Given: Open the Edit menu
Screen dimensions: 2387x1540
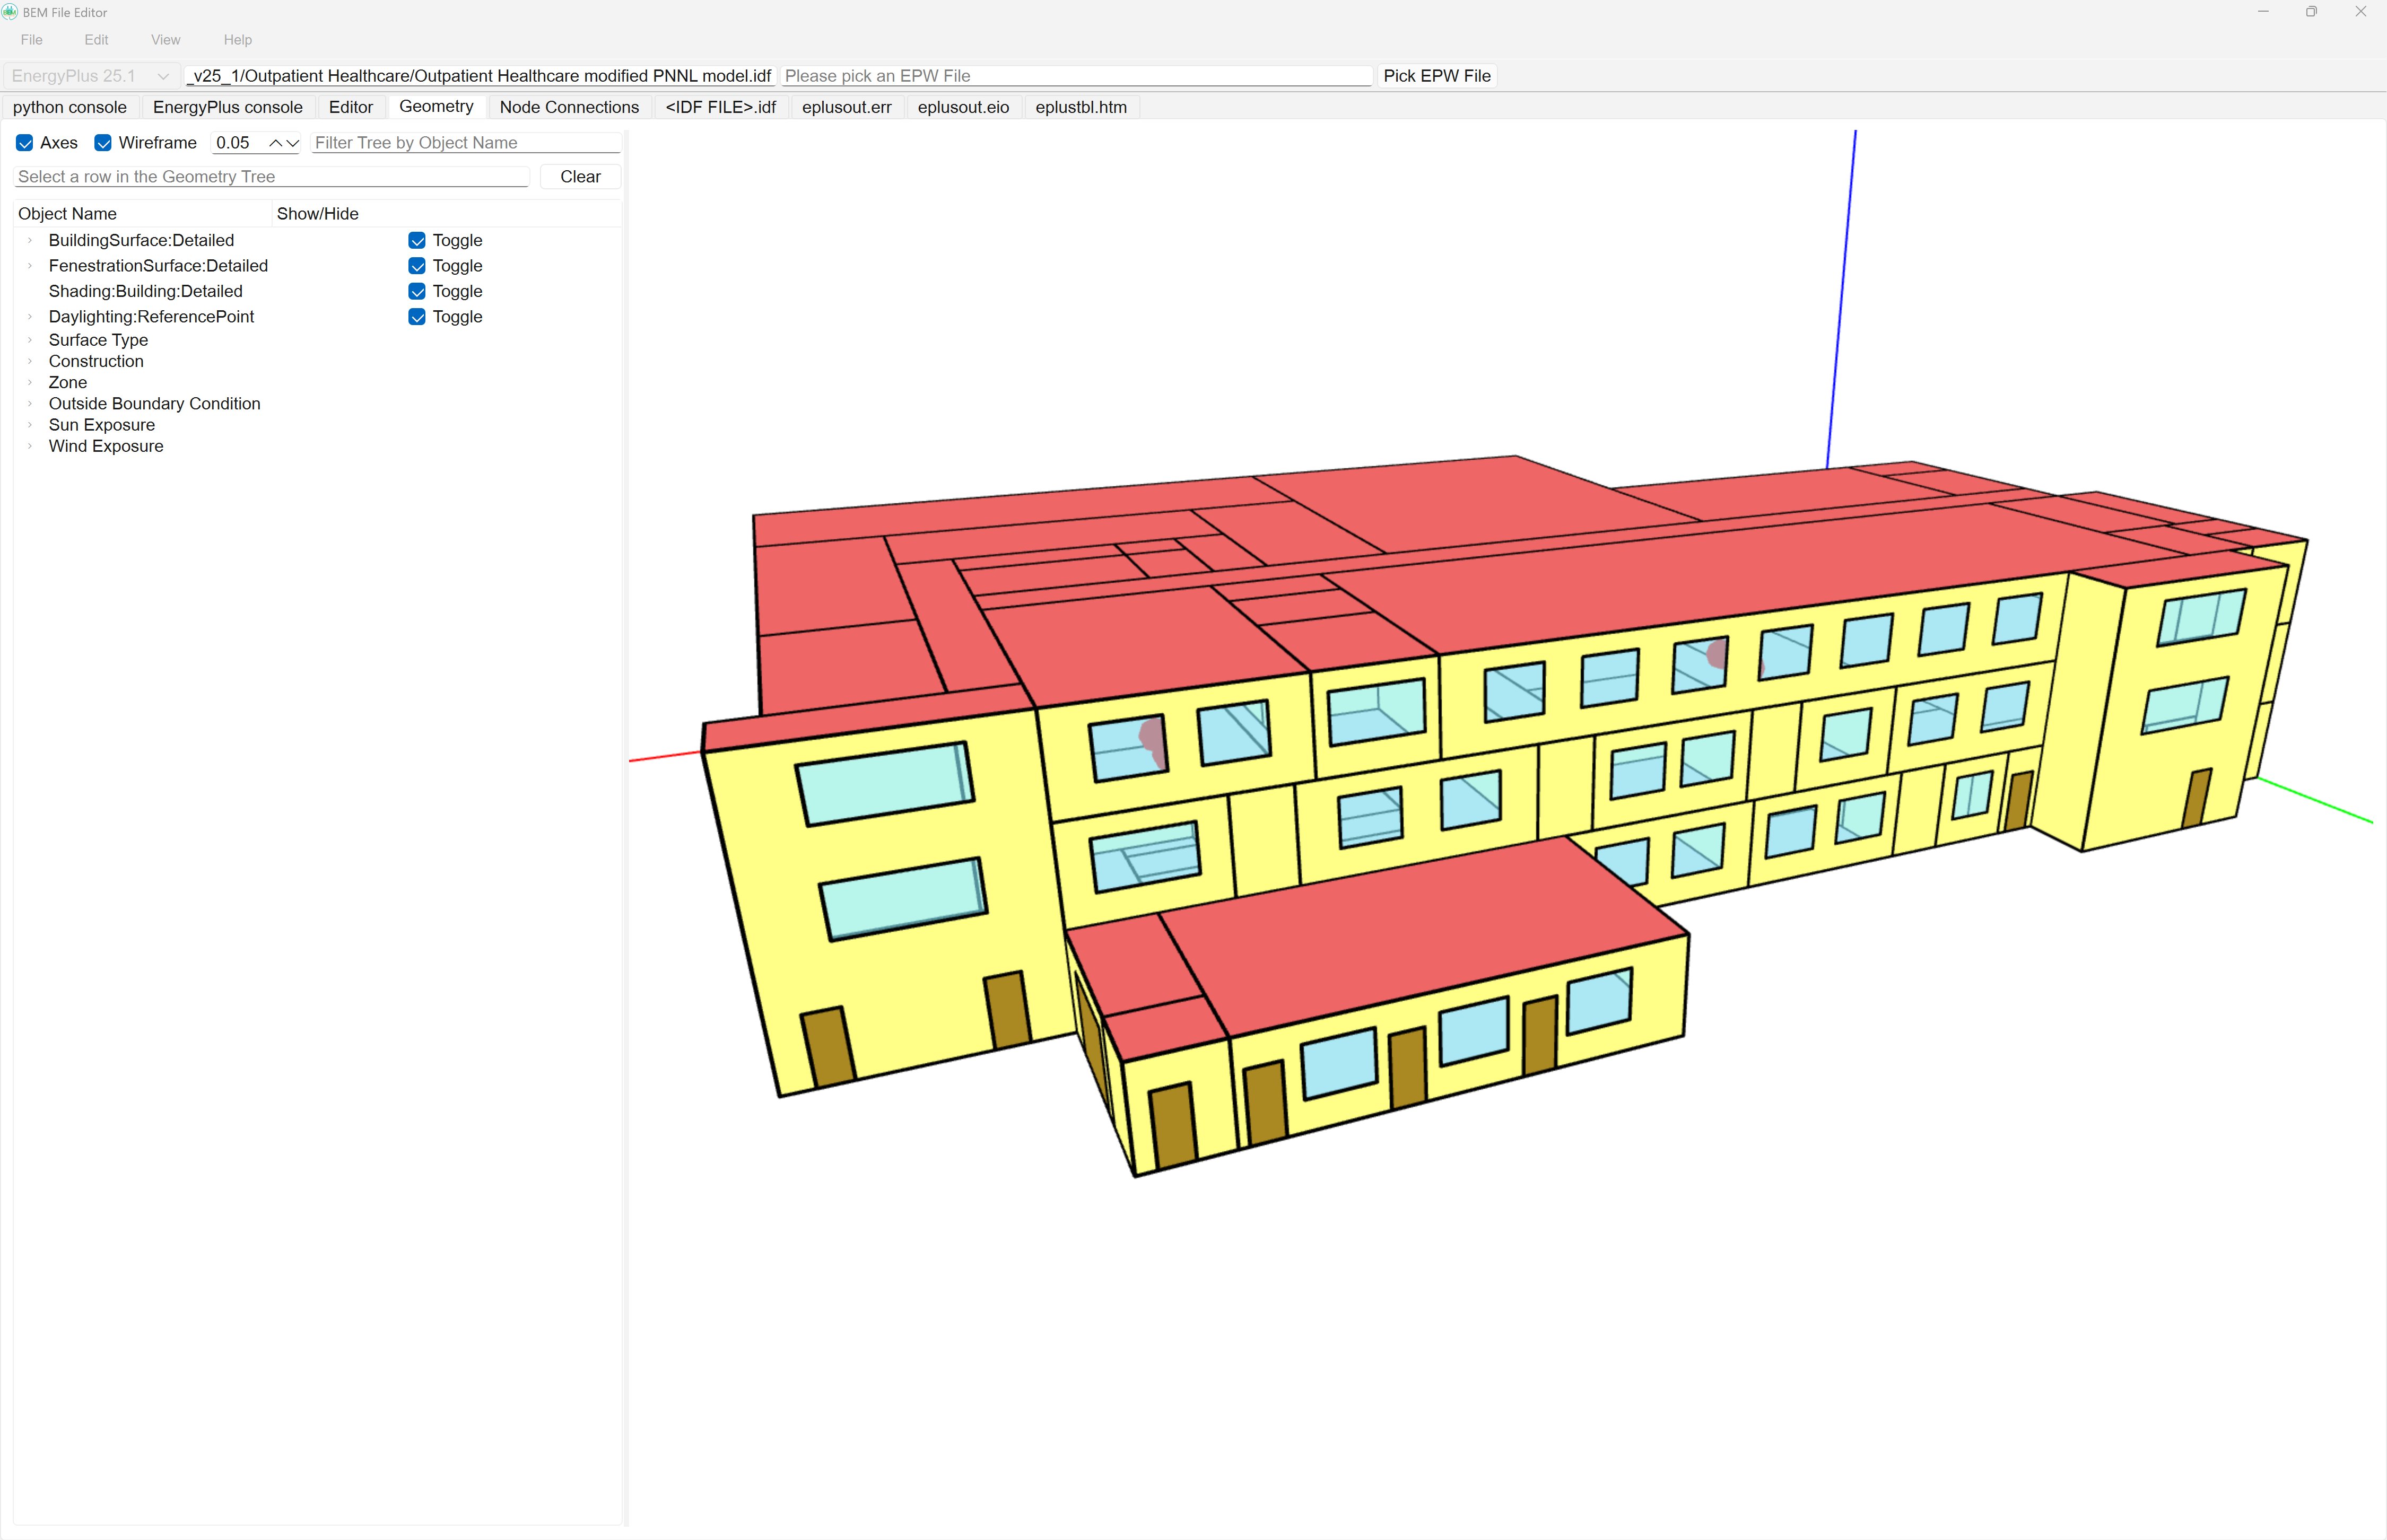Looking at the screenshot, I should (96, 40).
